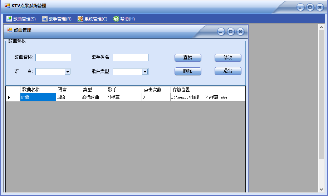The height and width of the screenshot is (196, 328).
Task: Close the 歌曲管理 child window
Action: tap(240, 32)
